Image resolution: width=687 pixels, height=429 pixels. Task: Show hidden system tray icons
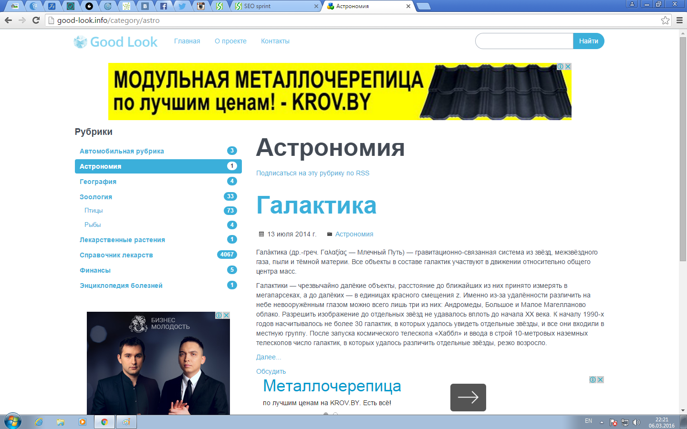pos(602,422)
